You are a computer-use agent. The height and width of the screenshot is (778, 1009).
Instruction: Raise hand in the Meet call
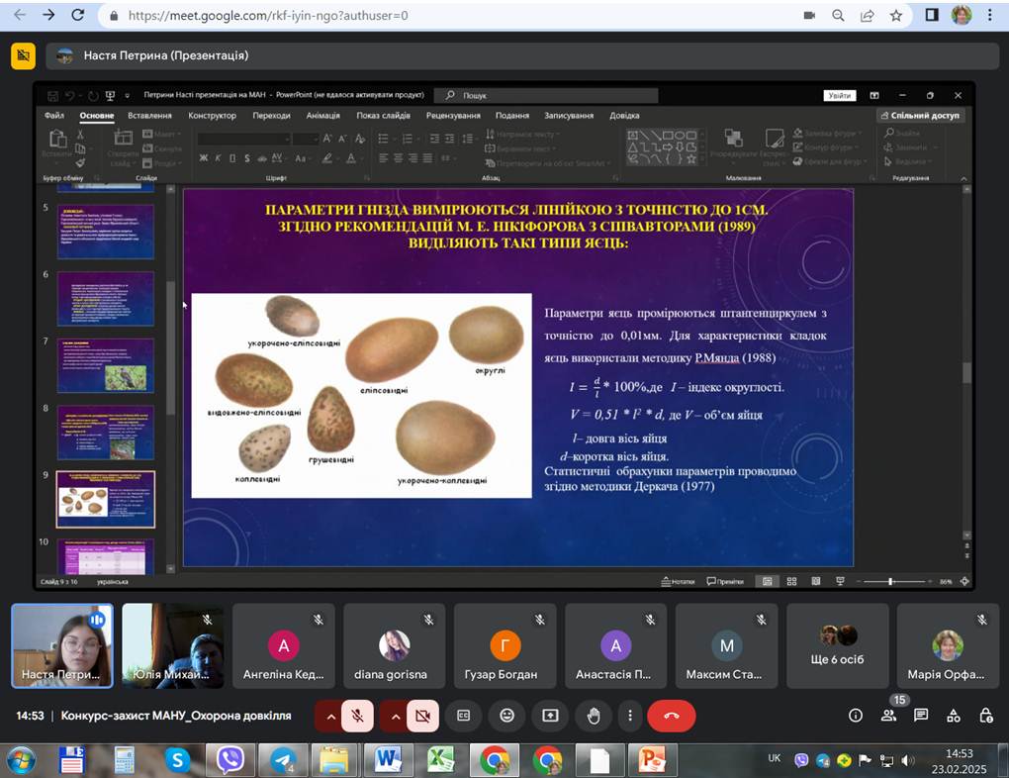pyautogui.click(x=593, y=716)
